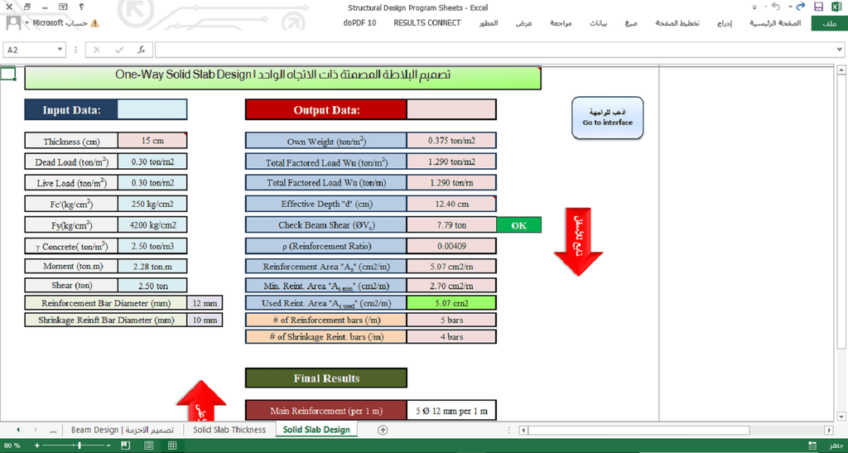Open the Customize Quick Access Toolbar dropdown
Viewport: 848px width, 453px height.
[754, 7]
